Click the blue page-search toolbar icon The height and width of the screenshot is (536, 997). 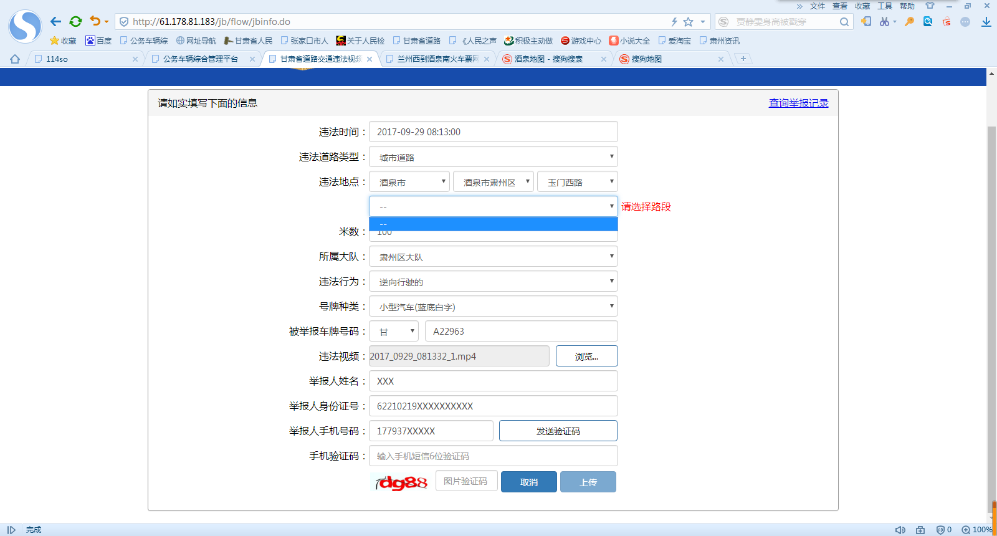coord(928,21)
